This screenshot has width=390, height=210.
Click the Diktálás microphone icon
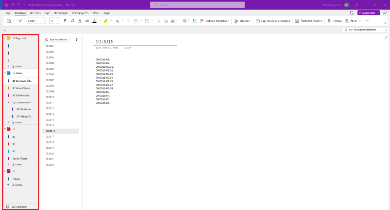point(329,21)
